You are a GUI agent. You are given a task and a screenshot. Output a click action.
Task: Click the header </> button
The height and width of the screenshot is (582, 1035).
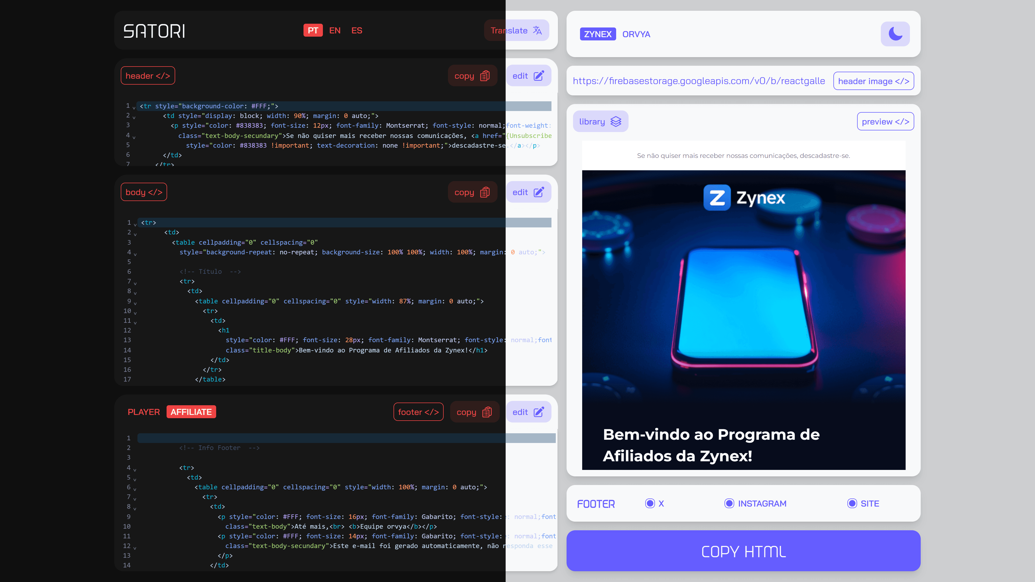pos(148,76)
